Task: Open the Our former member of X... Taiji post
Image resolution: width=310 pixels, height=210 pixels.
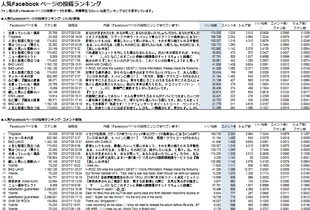Action: point(142,173)
